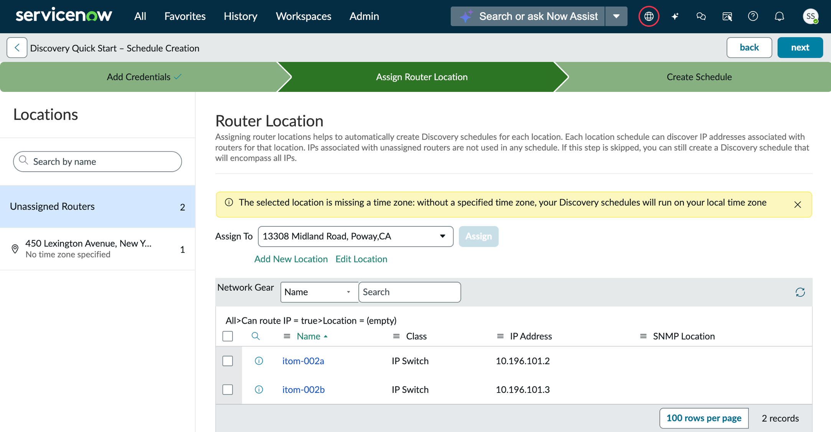Focus the Network Gear Search field
This screenshot has height=432, width=831.
click(409, 292)
